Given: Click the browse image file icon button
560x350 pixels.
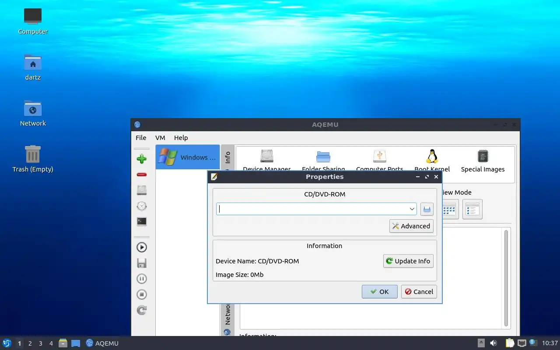Looking at the screenshot, I should (427, 209).
